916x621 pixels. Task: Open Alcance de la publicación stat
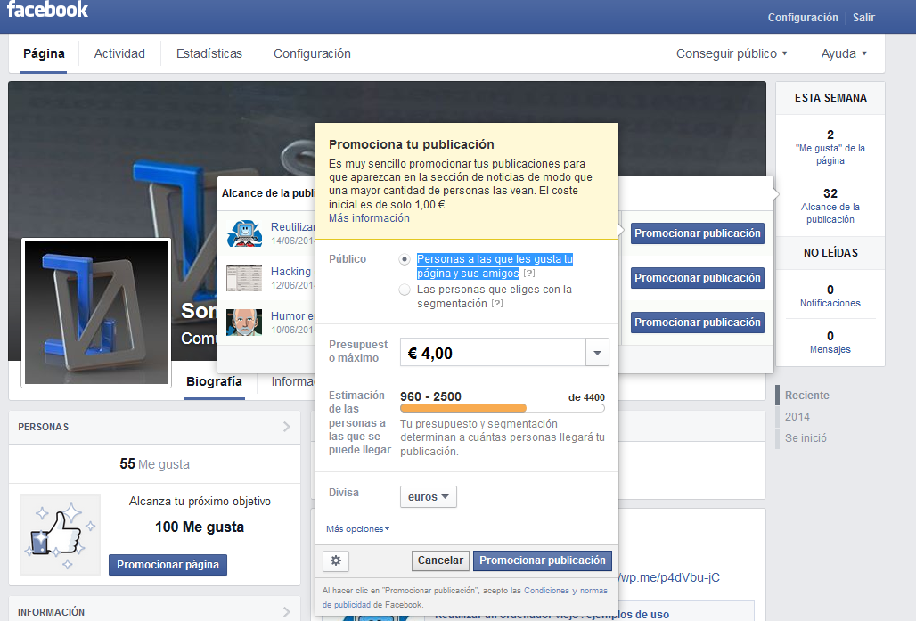click(x=830, y=206)
